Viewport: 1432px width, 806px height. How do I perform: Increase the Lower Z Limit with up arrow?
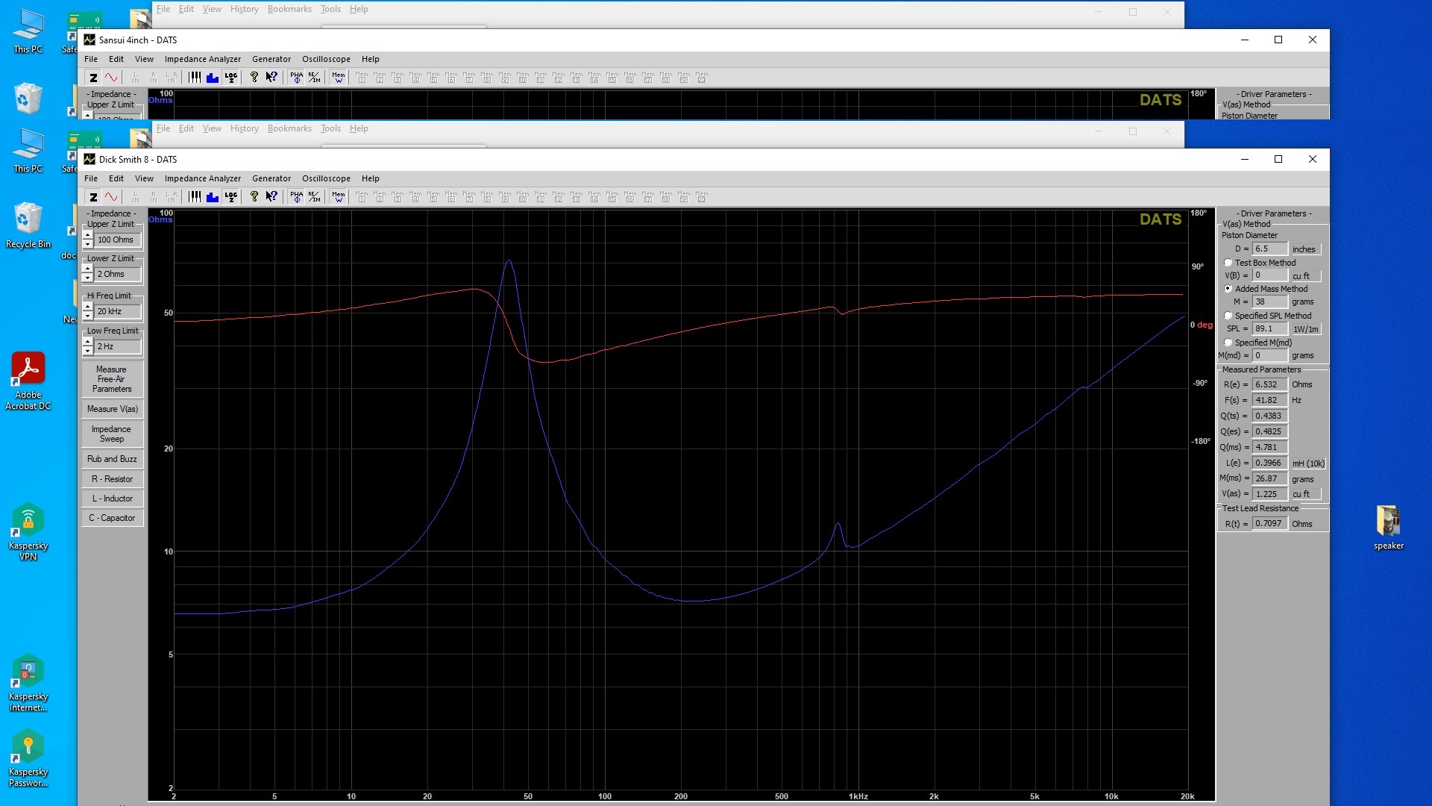tap(88, 269)
